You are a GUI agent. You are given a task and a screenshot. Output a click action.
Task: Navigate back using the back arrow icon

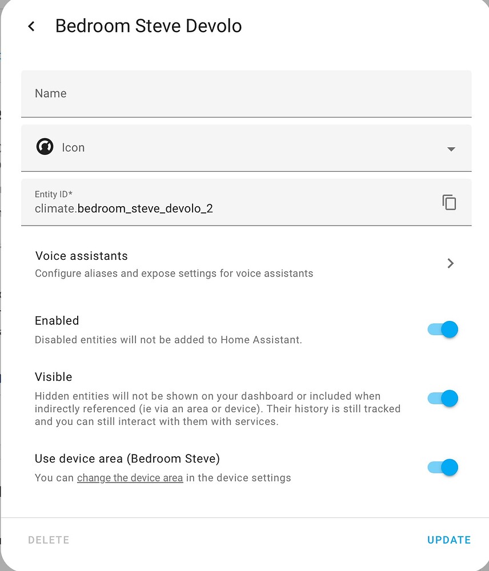click(x=31, y=26)
